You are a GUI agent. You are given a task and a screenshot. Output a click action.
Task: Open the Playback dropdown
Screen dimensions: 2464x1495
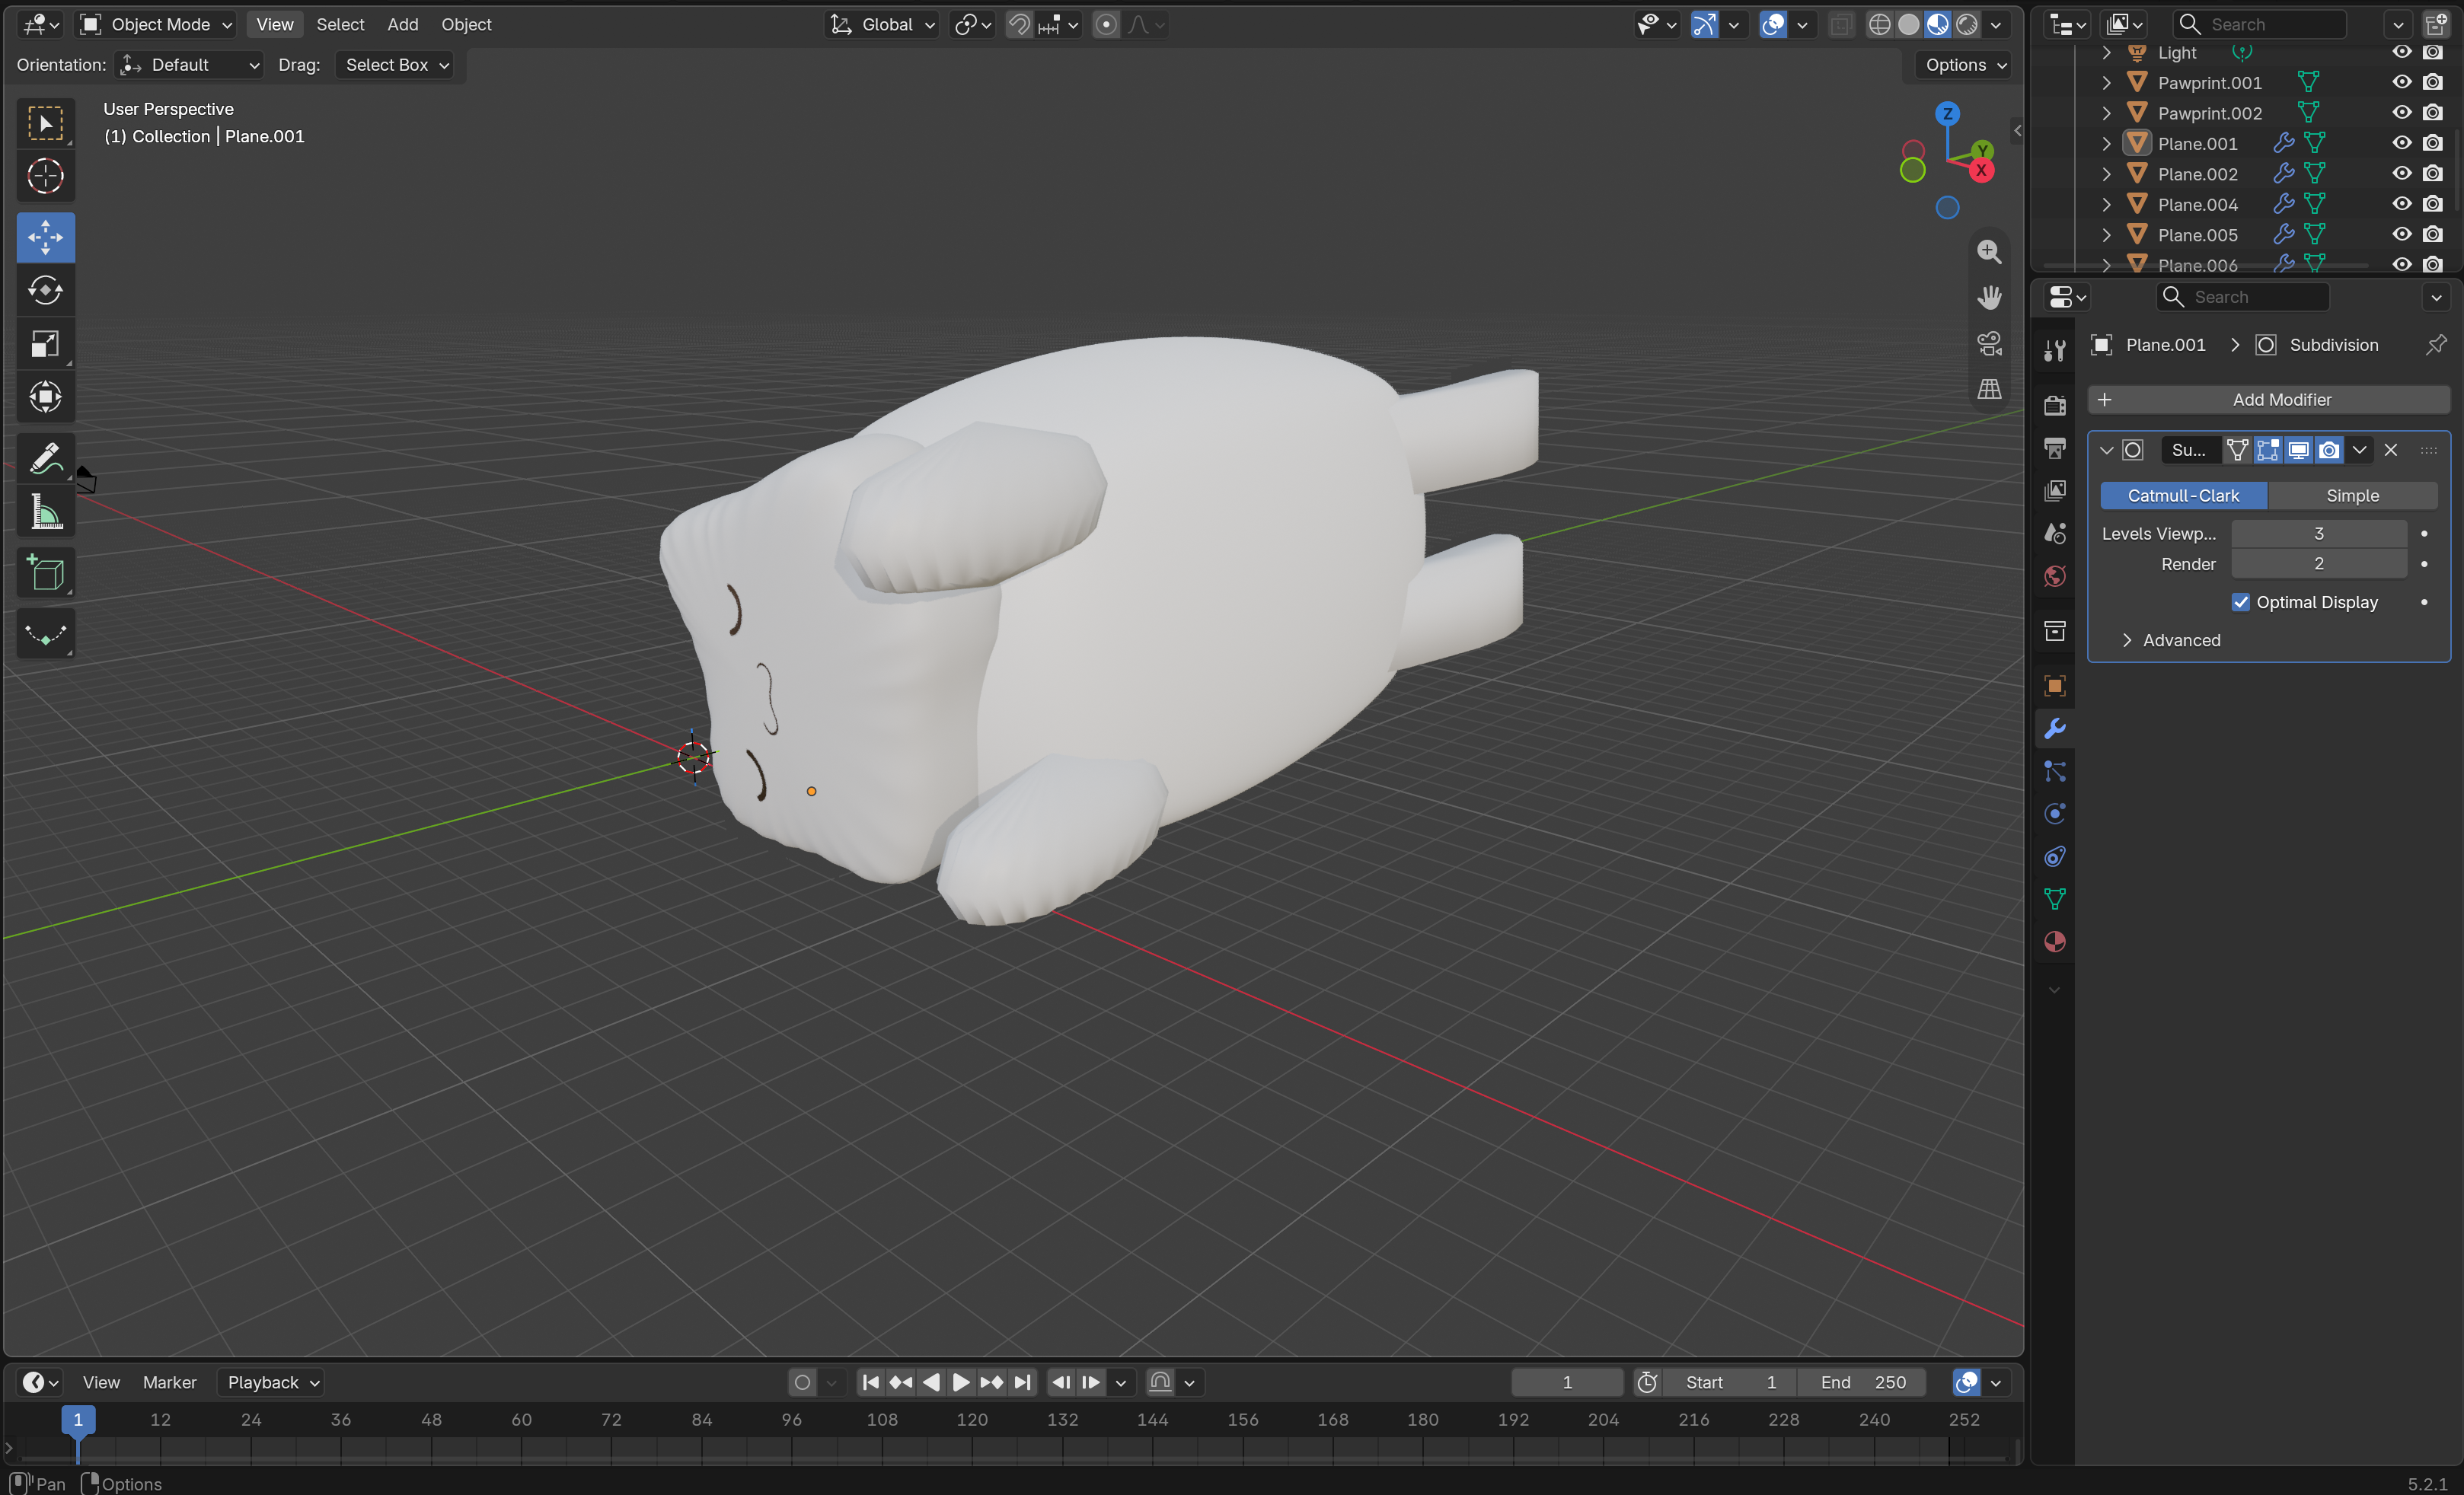tap(271, 1382)
